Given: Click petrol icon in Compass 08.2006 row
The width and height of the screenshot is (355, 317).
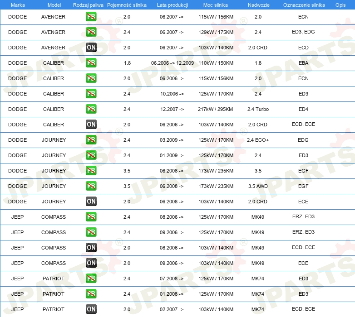Looking at the screenshot, I should (x=91, y=217).
